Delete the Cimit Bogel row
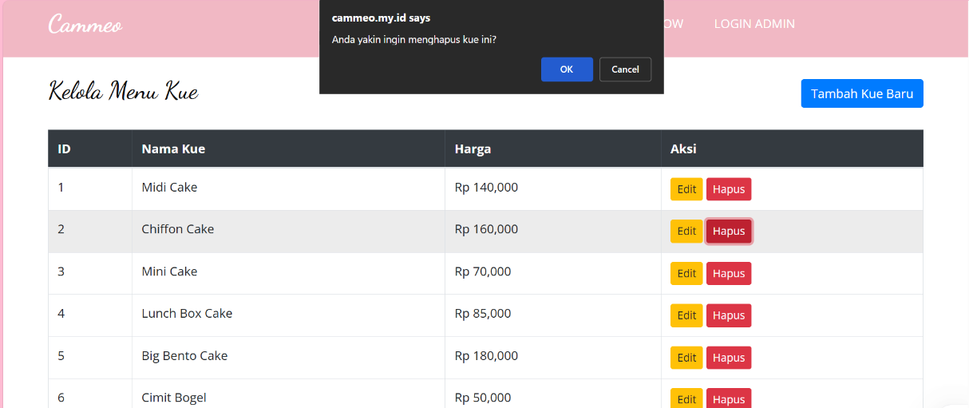This screenshot has height=408, width=969. [728, 398]
